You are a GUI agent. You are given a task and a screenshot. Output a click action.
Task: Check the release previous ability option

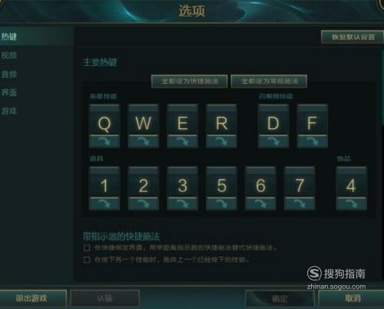pos(87,260)
